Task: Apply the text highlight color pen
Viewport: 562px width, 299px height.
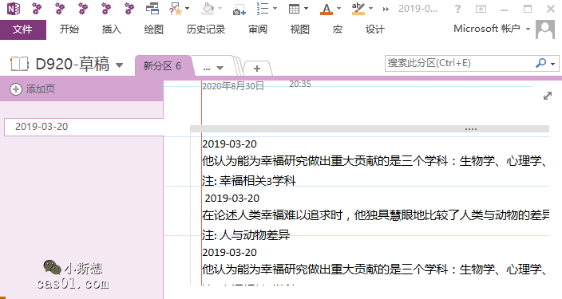Action: (358, 9)
